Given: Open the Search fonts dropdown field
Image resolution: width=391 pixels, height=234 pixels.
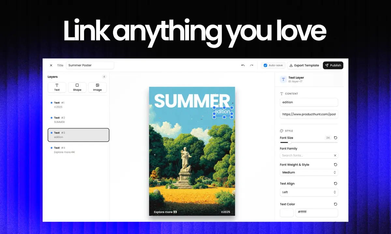Looking at the screenshot, I should 306,155.
